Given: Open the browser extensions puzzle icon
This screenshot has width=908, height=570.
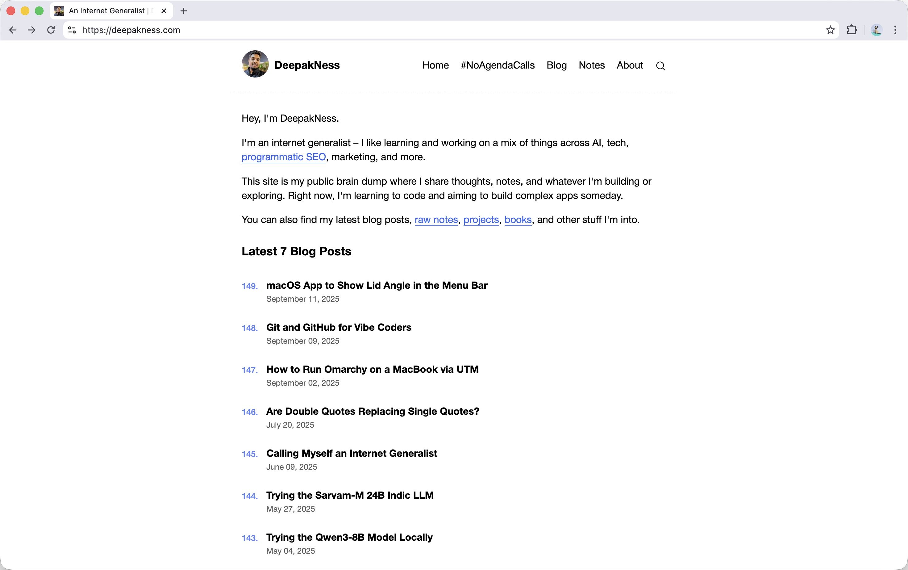Looking at the screenshot, I should (852, 30).
